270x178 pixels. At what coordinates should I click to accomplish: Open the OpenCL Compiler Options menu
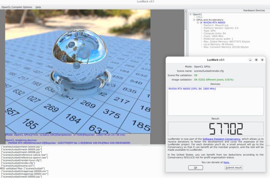pyautogui.click(x=17, y=7)
